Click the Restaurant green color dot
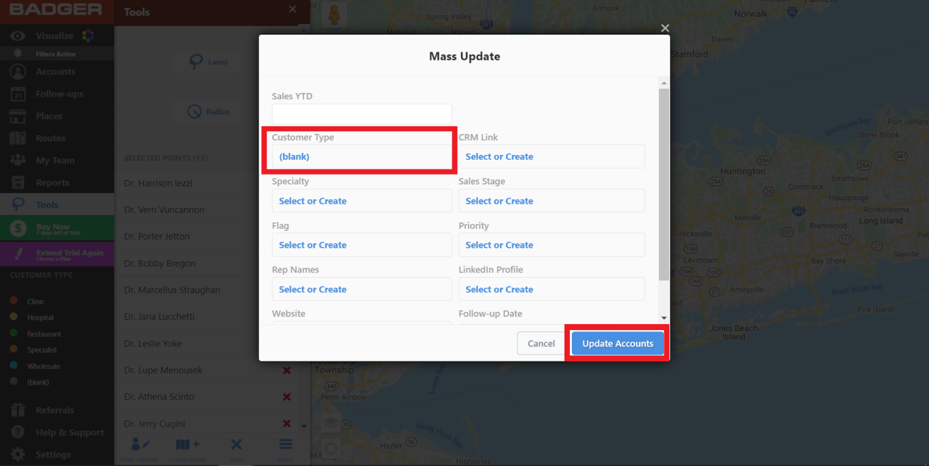This screenshot has width=929, height=466. coord(14,334)
